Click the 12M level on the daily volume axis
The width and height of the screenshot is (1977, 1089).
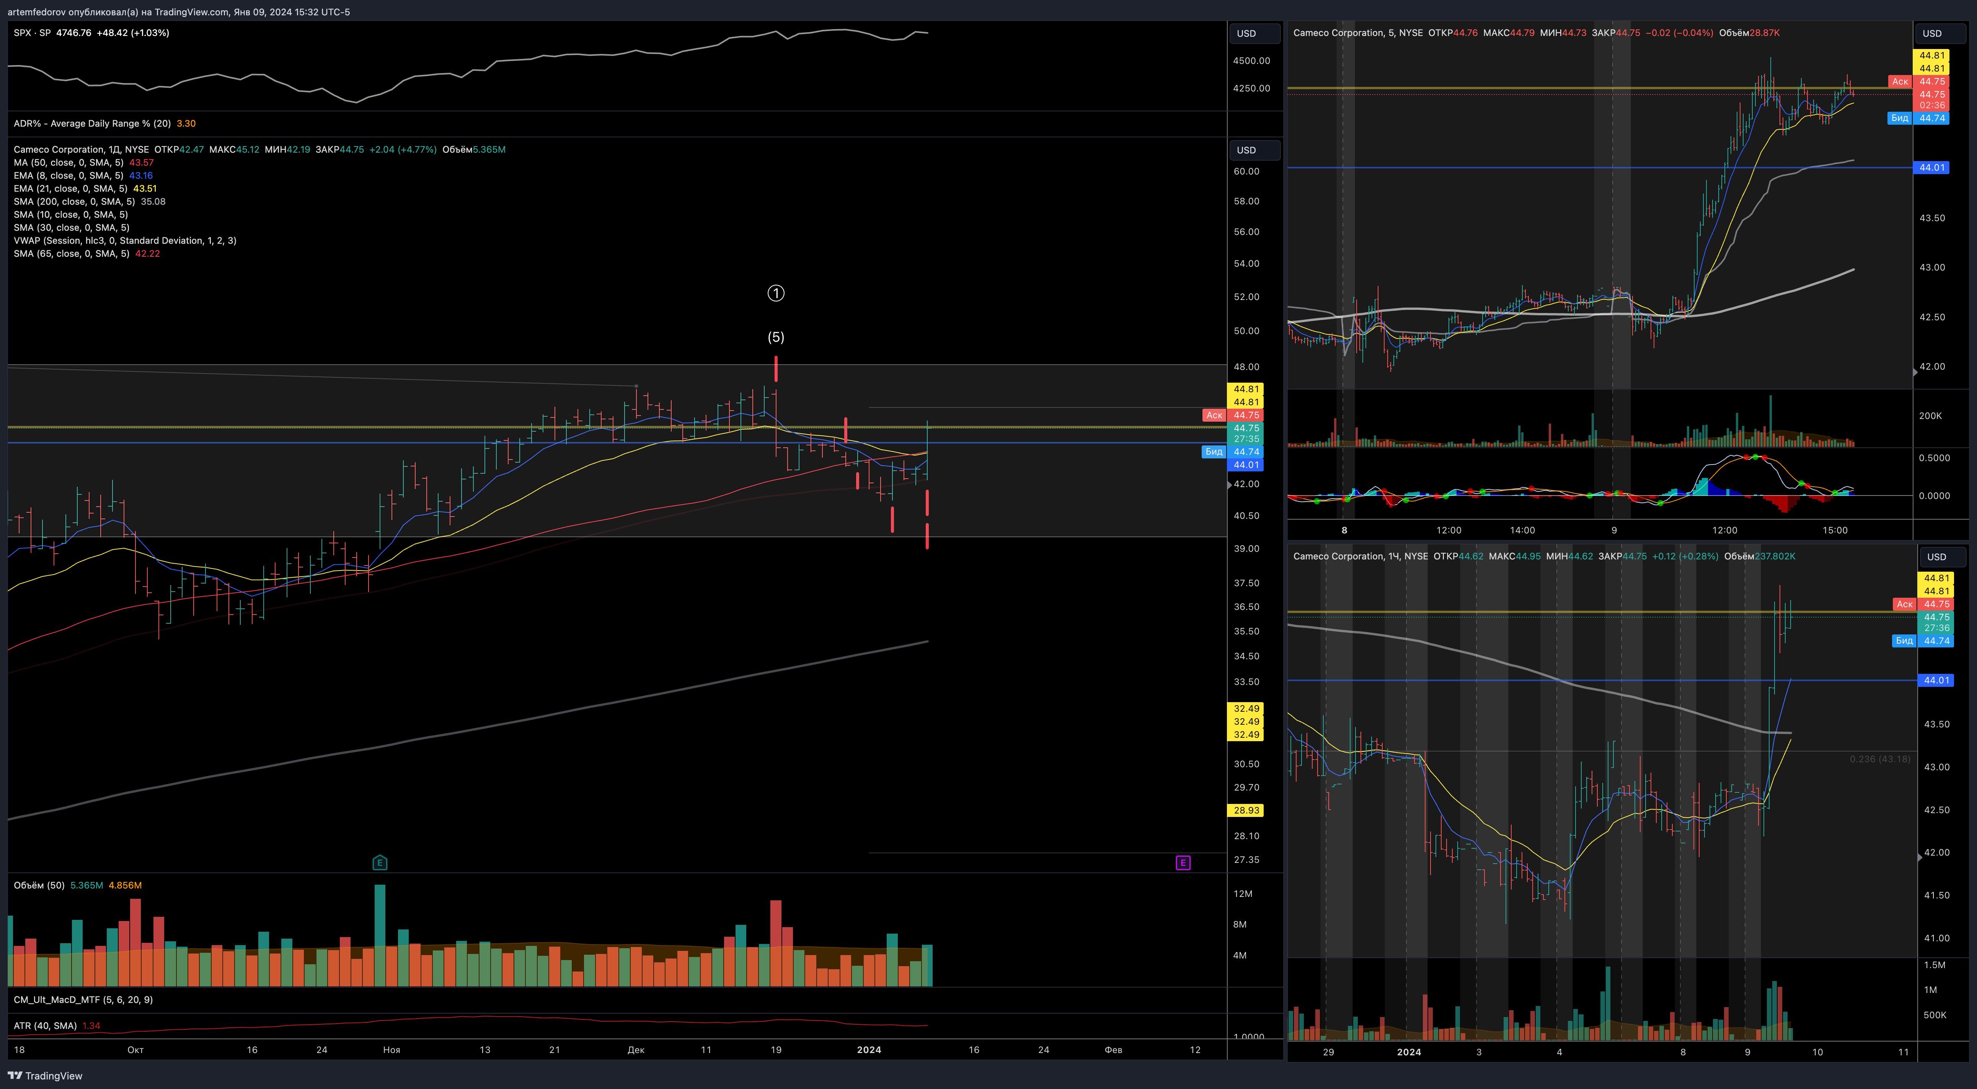(x=1243, y=894)
